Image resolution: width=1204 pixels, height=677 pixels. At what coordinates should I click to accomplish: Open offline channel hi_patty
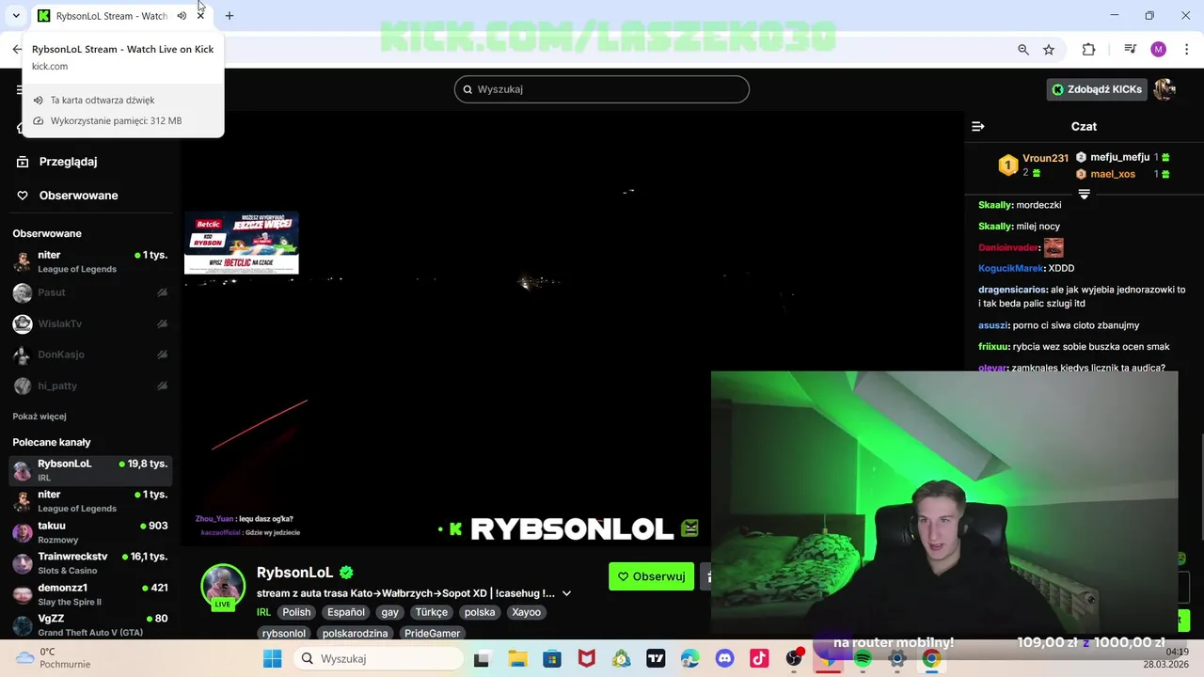point(90,386)
